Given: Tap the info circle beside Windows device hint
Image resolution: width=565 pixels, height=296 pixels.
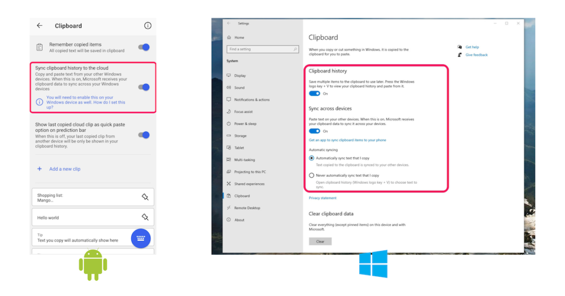Looking at the screenshot, I should pyautogui.click(x=40, y=102).
